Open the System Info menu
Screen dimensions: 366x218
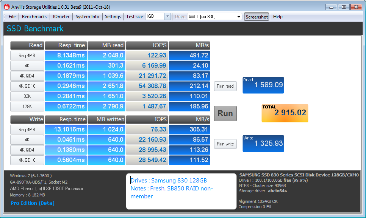pos(87,17)
